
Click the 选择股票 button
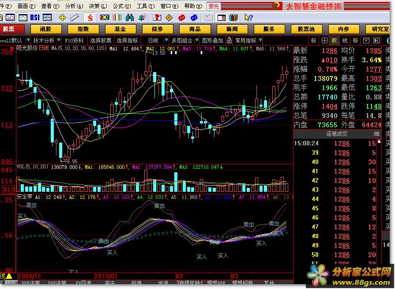click(101, 40)
